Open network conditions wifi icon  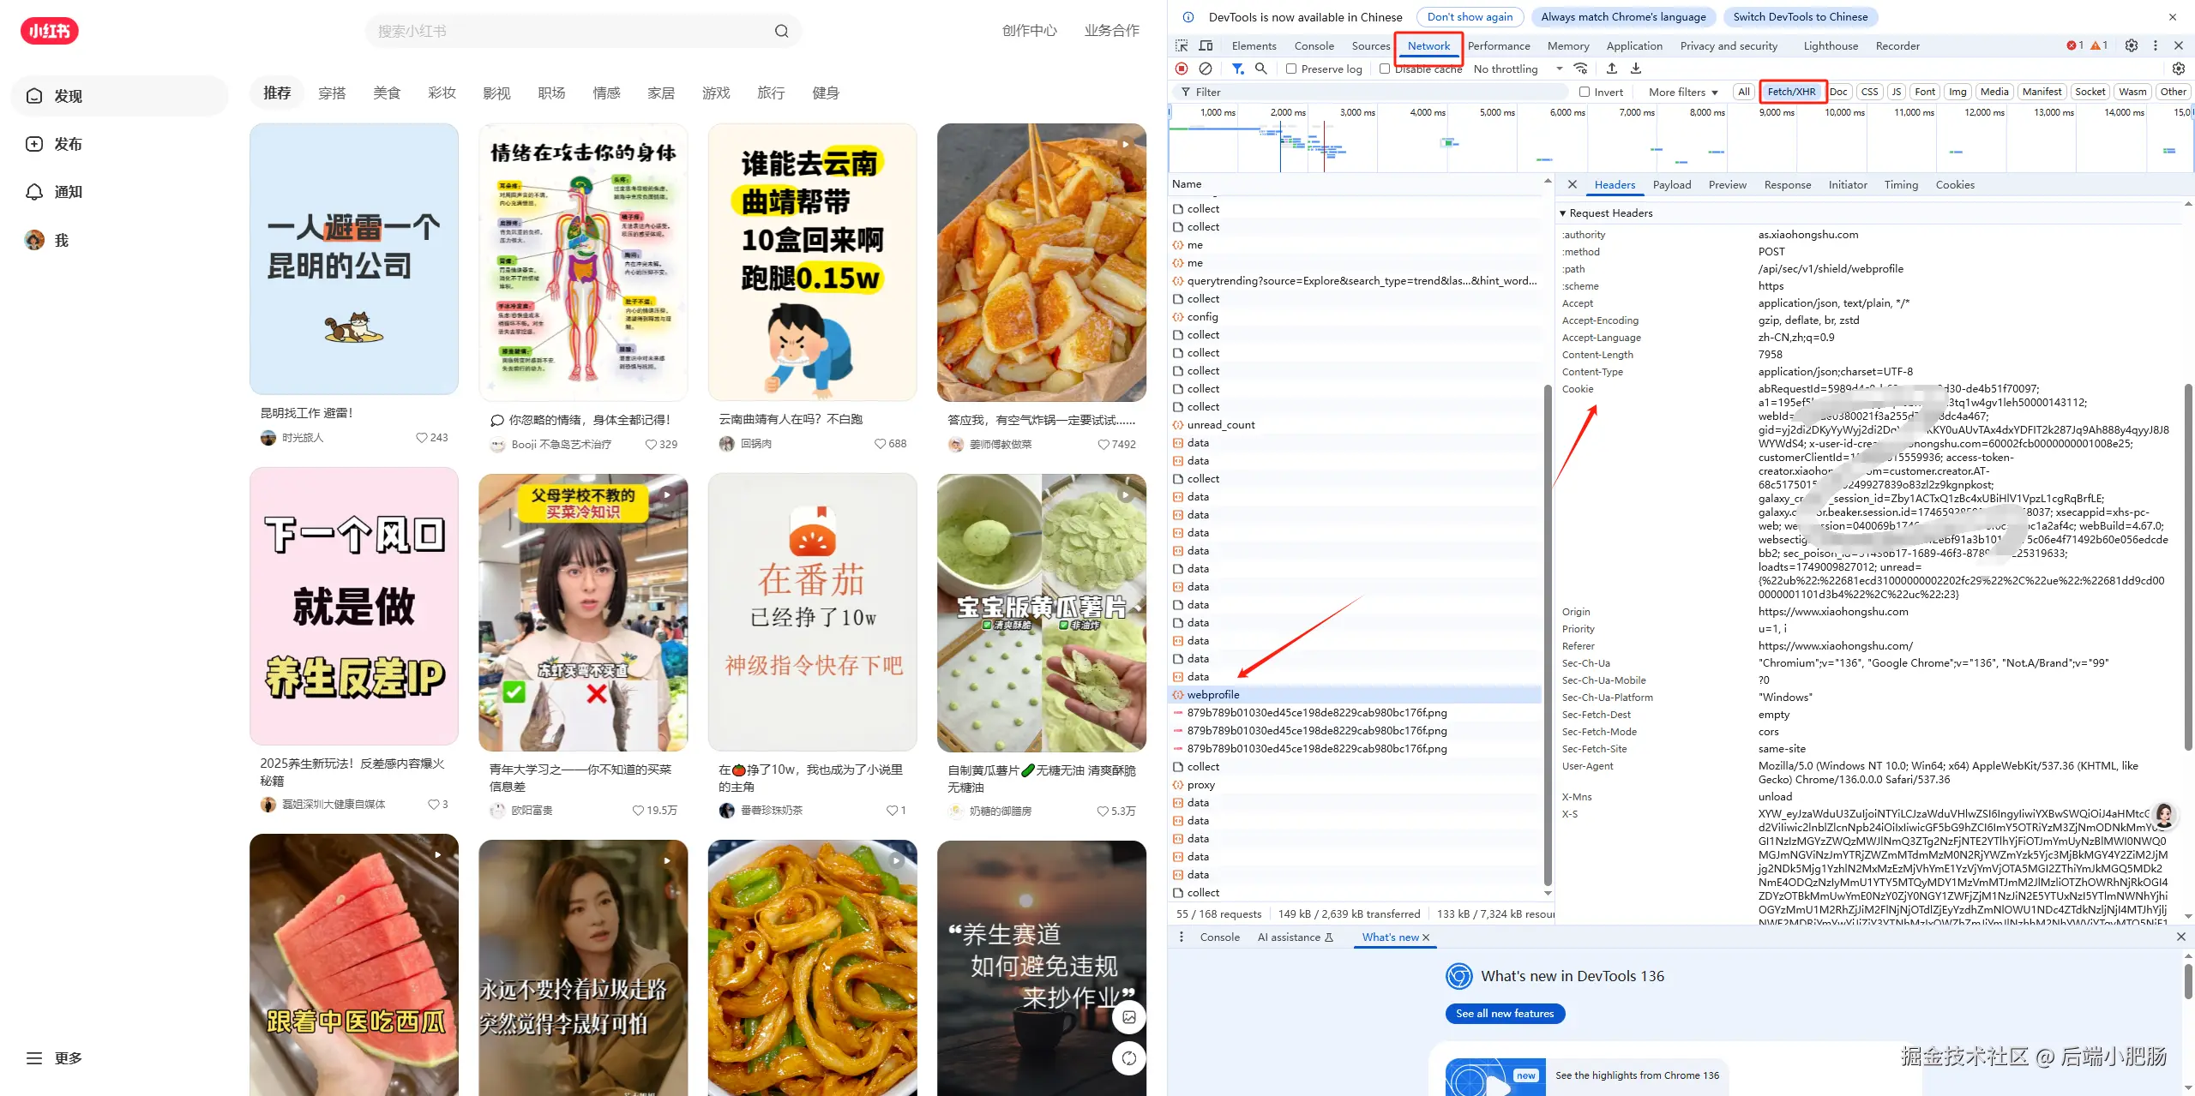pyautogui.click(x=1581, y=69)
